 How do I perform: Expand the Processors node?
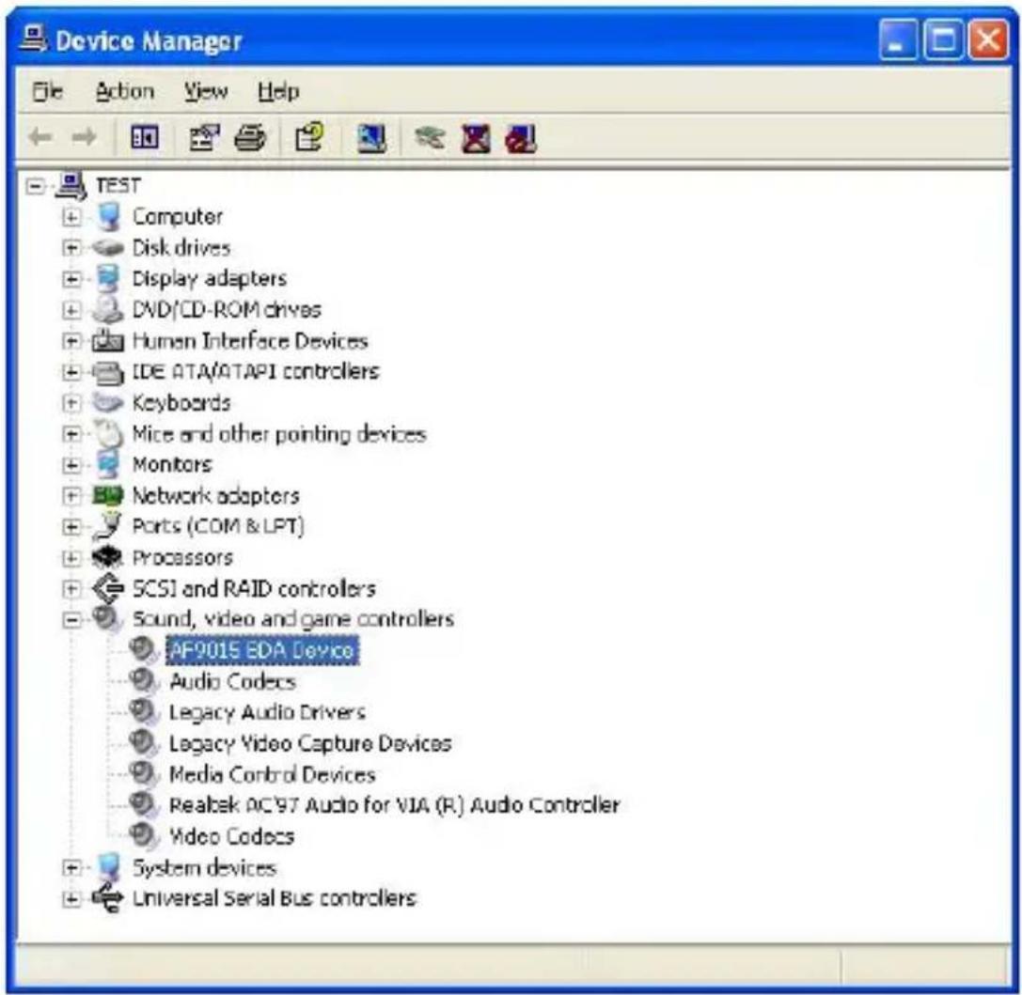pos(71,558)
